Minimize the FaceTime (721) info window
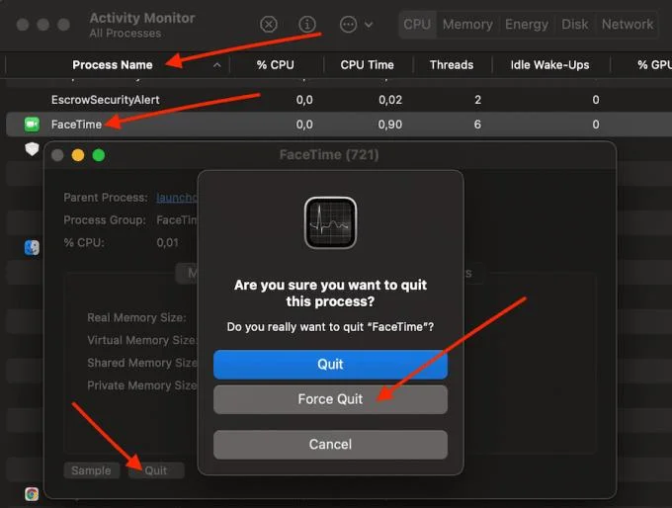Viewport: 672px width, 508px height. (77, 155)
